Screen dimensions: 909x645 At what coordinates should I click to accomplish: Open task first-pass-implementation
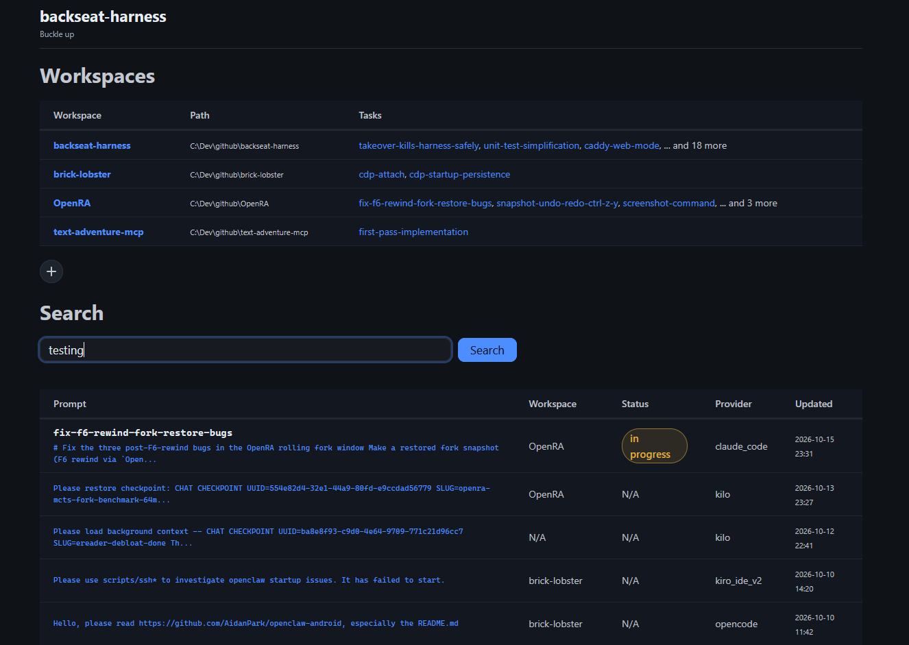pos(413,232)
